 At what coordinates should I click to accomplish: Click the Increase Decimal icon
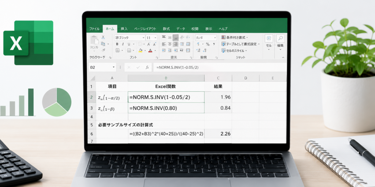coord(198,50)
